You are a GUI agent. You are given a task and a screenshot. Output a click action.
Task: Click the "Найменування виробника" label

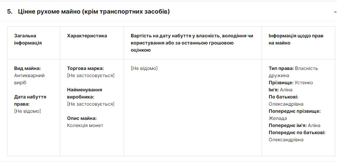[85, 93]
